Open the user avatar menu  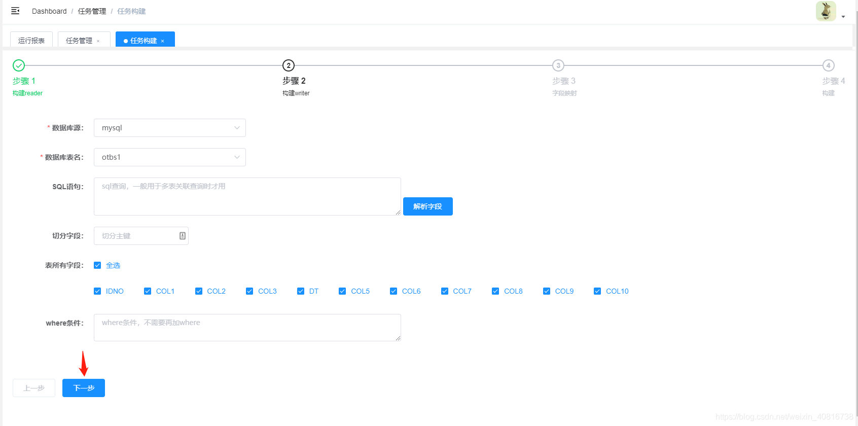tap(826, 11)
